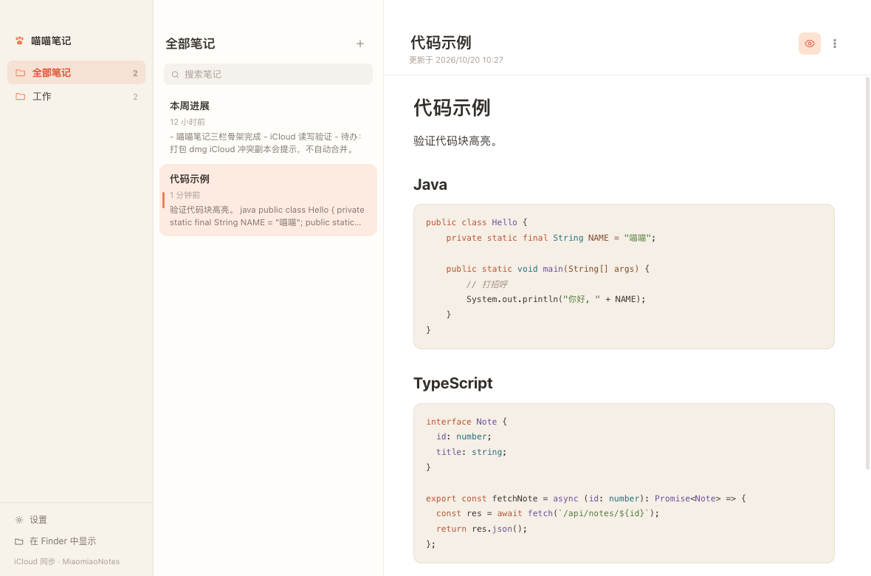Click the gear icon next to 设置
Viewport: 871px width, 576px height.
tap(19, 520)
